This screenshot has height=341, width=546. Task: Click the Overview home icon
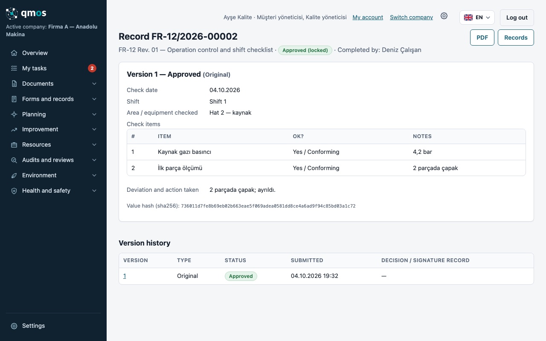14,53
